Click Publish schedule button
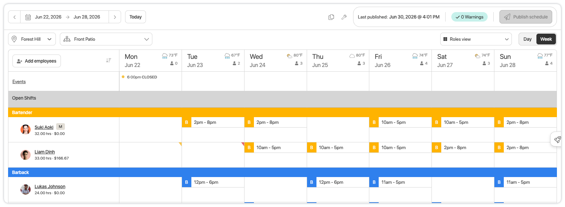565x207 pixels. pyautogui.click(x=526, y=17)
